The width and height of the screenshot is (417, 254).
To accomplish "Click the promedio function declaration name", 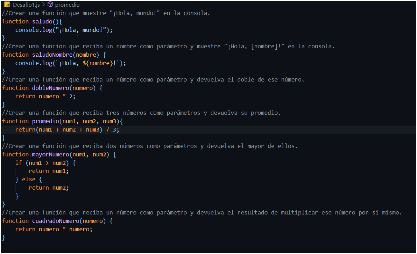I will click(45, 121).
